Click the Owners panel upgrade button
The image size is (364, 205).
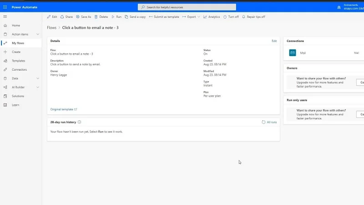pos(360,82)
